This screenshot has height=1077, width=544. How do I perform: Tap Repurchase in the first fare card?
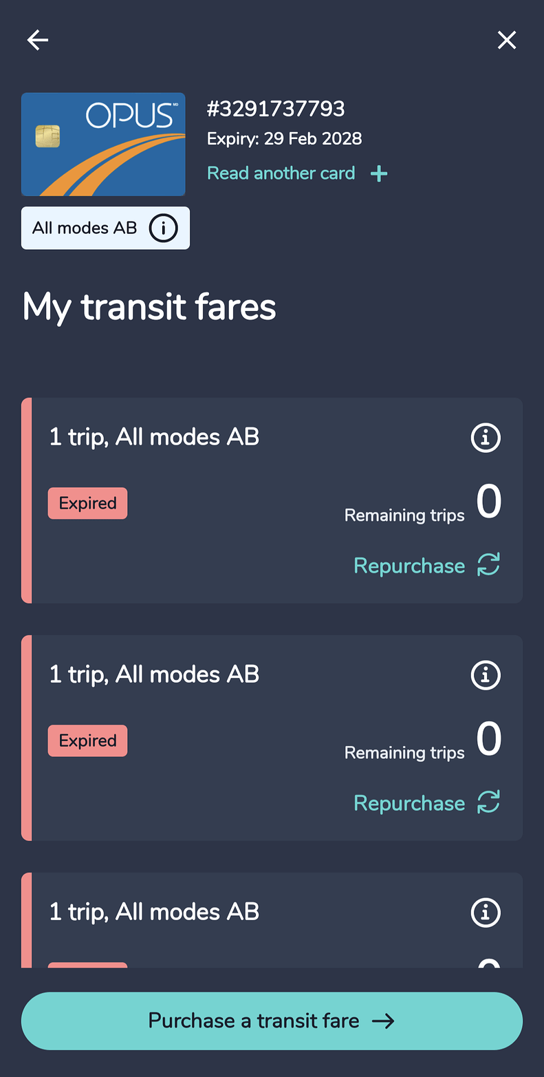pyautogui.click(x=409, y=566)
